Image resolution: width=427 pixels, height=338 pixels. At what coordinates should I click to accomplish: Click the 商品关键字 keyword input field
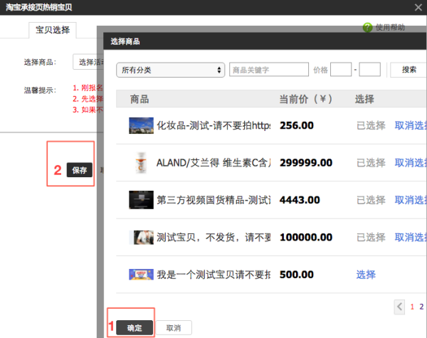coord(268,70)
